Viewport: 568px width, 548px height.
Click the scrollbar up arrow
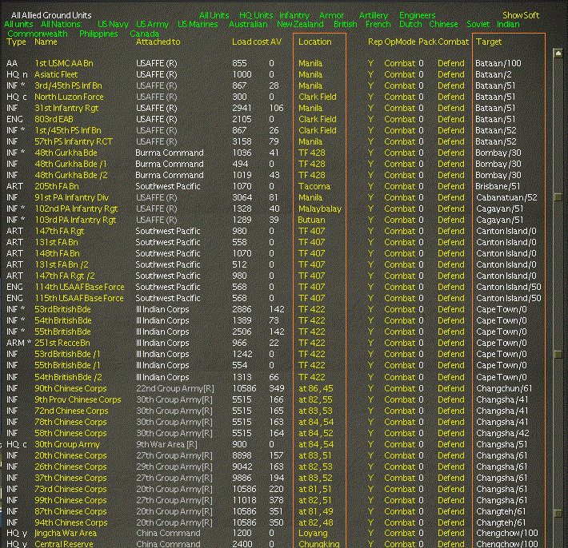tap(558, 54)
